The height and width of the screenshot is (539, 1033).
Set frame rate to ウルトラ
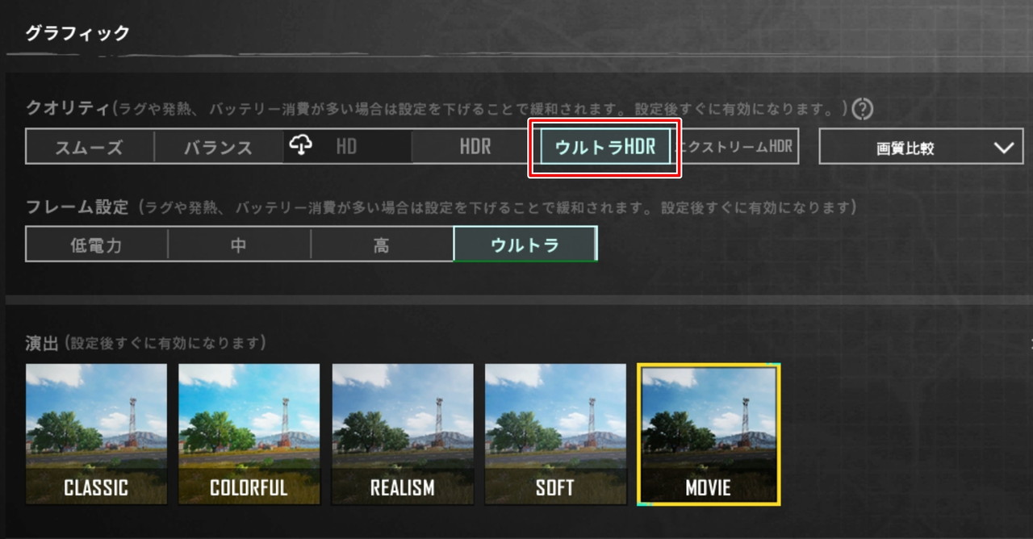click(525, 244)
